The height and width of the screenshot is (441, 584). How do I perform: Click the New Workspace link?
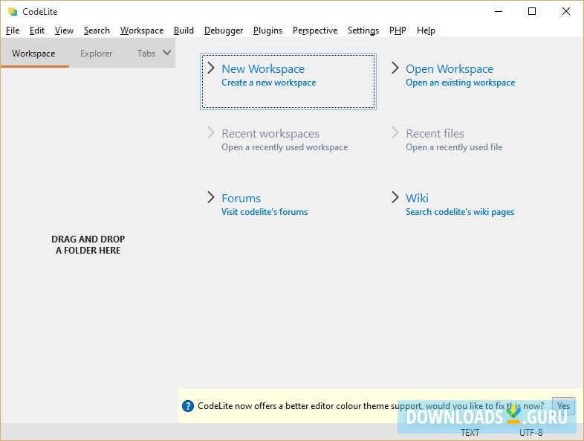[x=263, y=69]
